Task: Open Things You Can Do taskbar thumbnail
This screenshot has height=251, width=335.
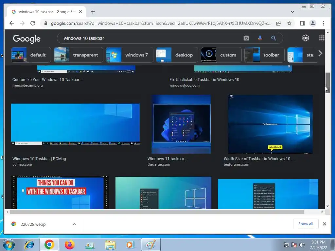Action: [60, 192]
